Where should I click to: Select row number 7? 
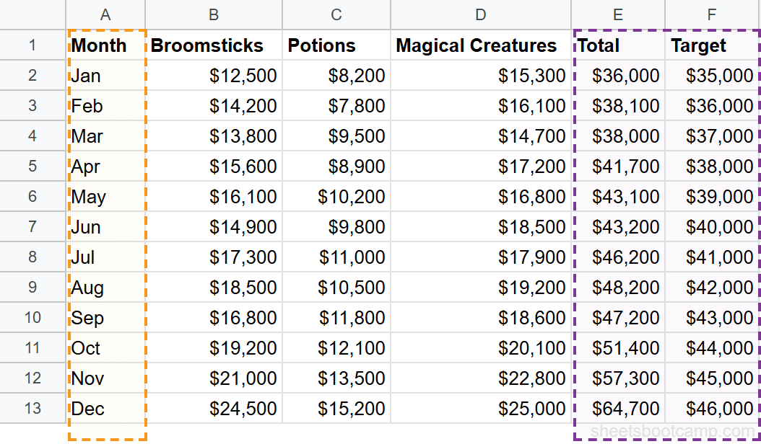32,226
